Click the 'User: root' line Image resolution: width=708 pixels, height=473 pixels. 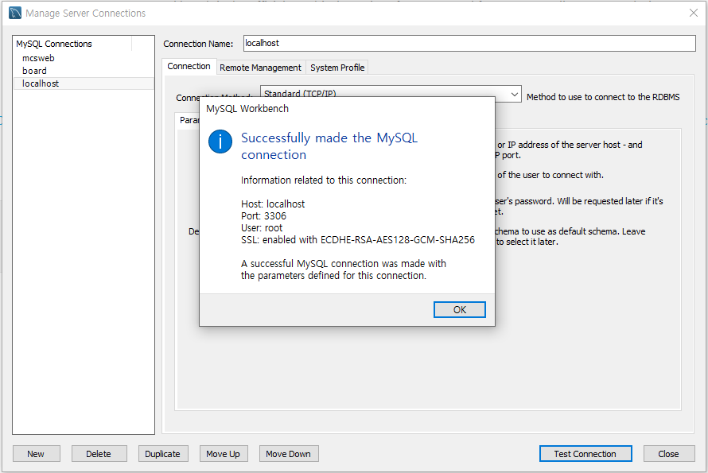[x=262, y=228]
